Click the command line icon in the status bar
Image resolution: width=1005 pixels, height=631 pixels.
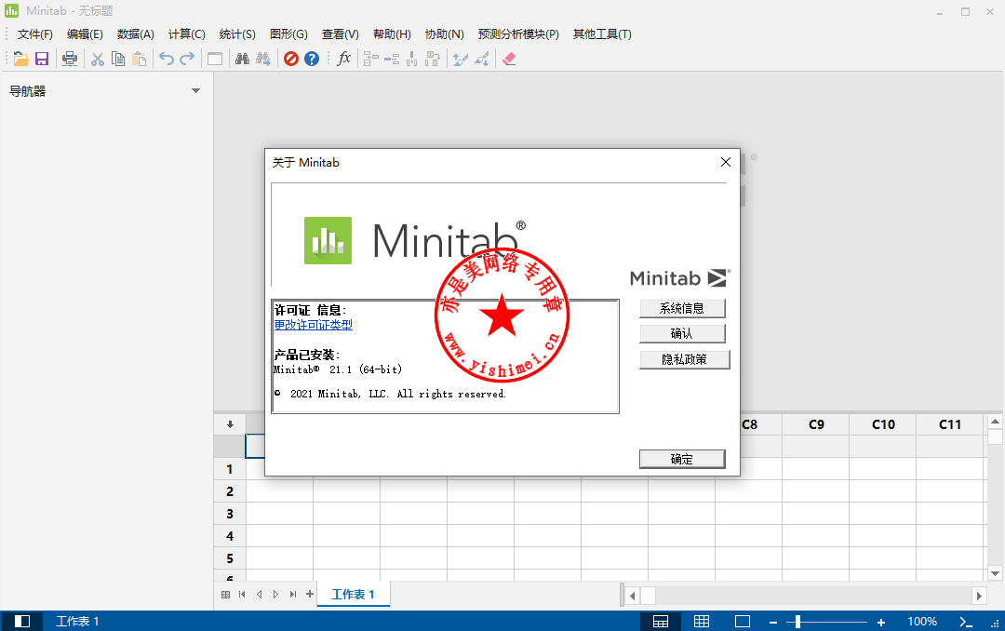coord(966,622)
